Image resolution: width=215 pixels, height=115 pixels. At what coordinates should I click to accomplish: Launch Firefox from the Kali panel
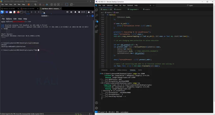(x=18, y=12)
